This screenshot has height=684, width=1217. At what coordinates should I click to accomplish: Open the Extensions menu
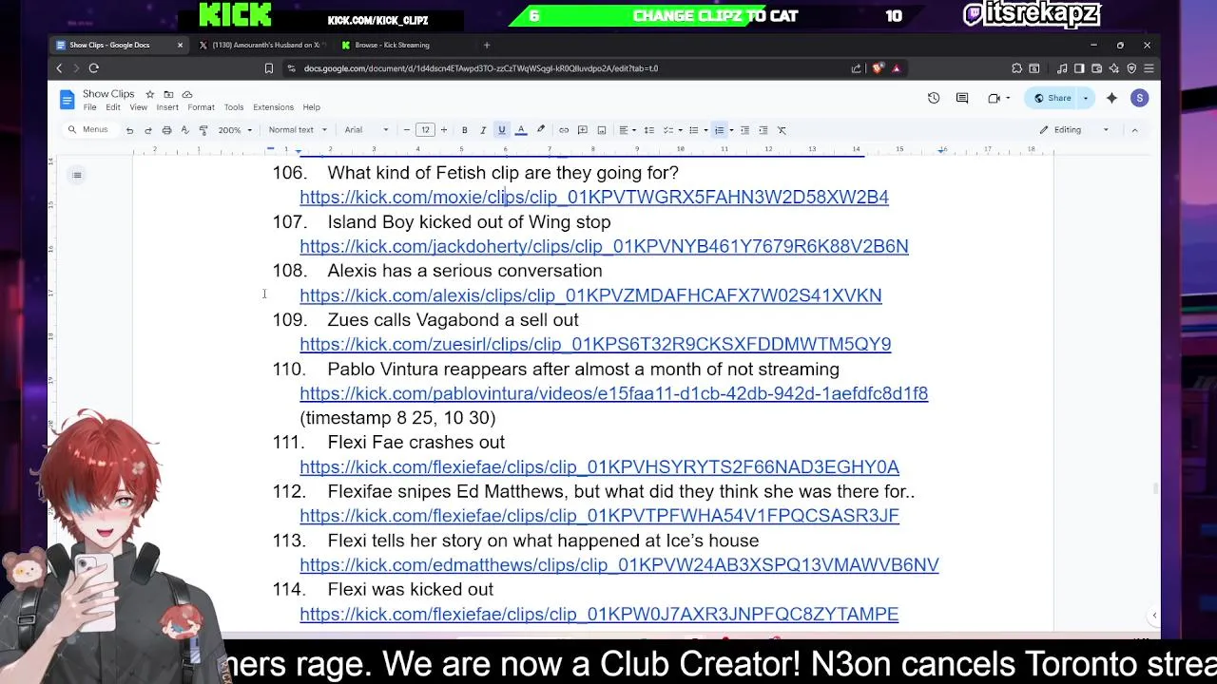(273, 107)
